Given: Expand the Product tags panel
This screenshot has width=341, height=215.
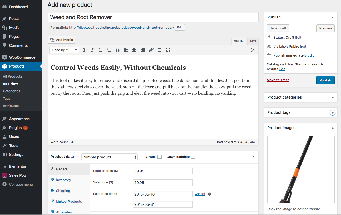Looking at the screenshot, I should 333,113.
